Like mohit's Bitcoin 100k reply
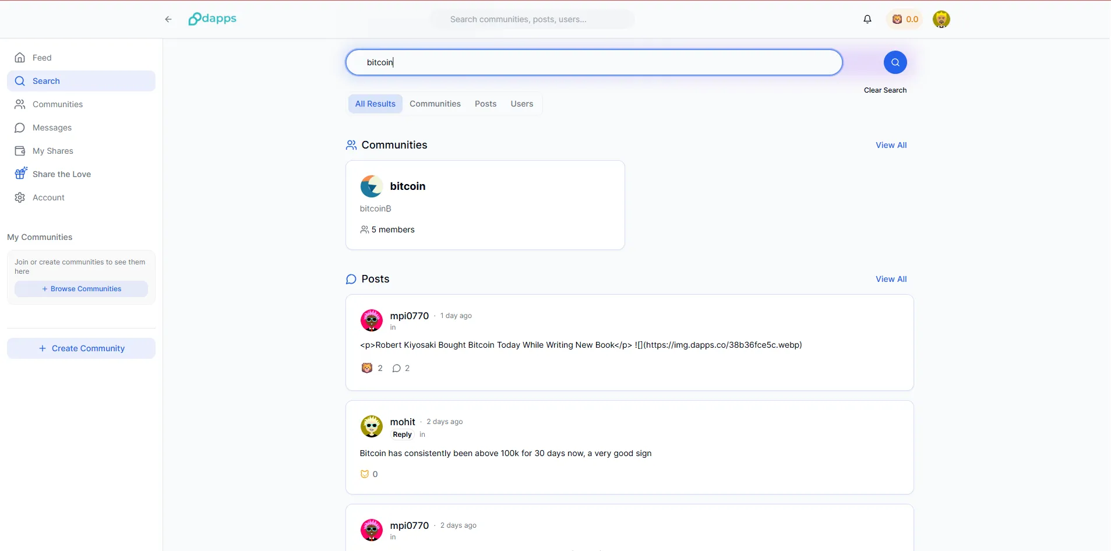1111x551 pixels. (x=369, y=474)
